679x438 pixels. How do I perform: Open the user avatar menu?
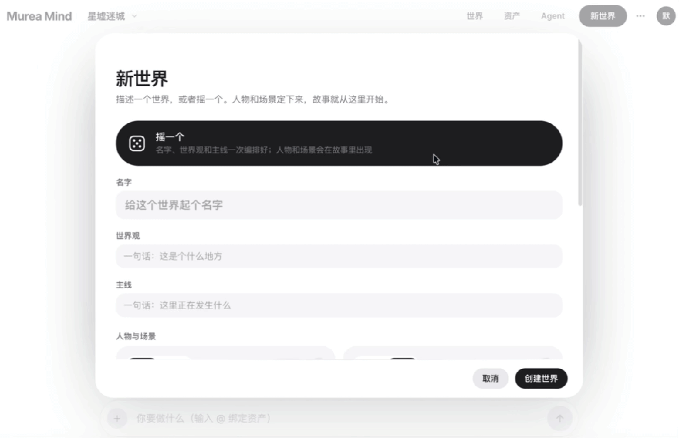click(666, 16)
